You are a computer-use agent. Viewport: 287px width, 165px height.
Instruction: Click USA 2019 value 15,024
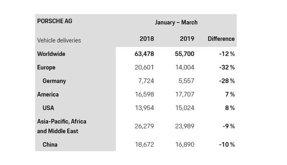pos(185,108)
